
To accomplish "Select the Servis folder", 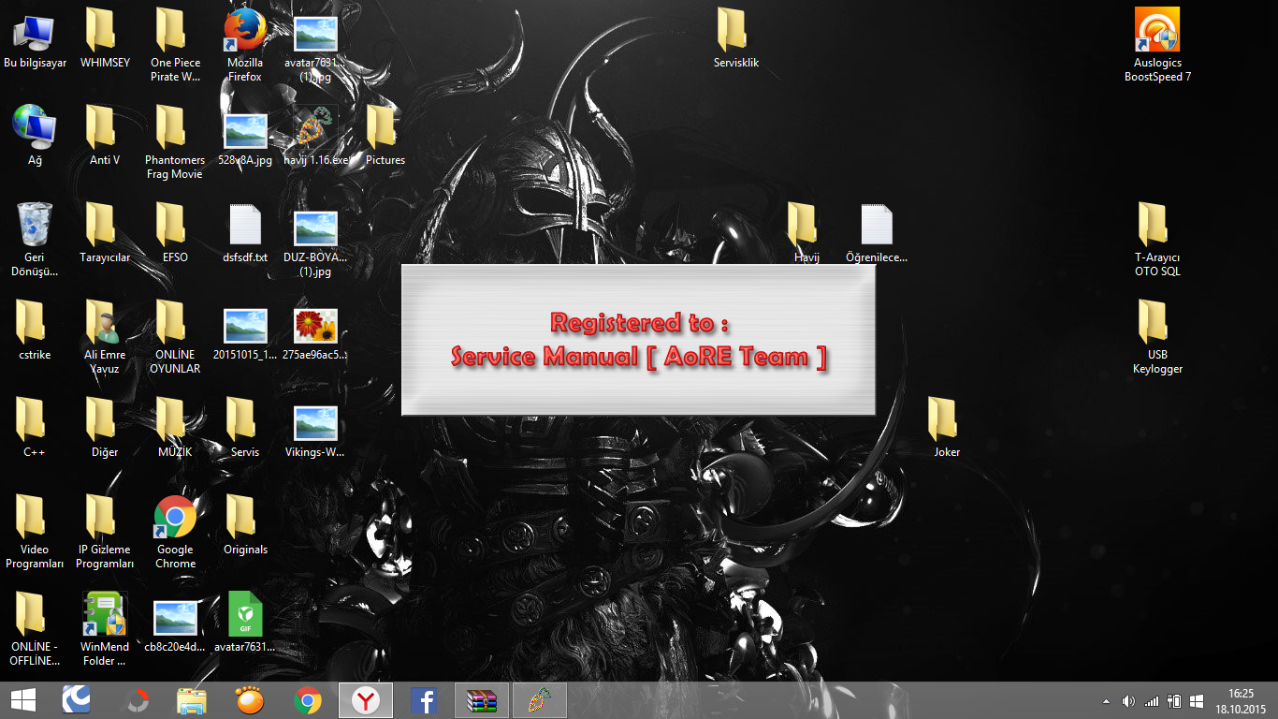I will 245,429.
